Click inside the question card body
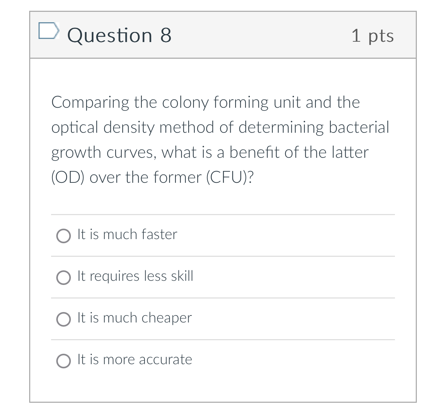The image size is (446, 409). pyautogui.click(x=222, y=198)
